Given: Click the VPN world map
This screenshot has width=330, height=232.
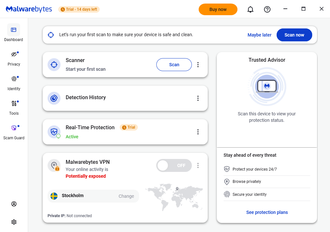Looking at the screenshot, I should tap(174, 197).
